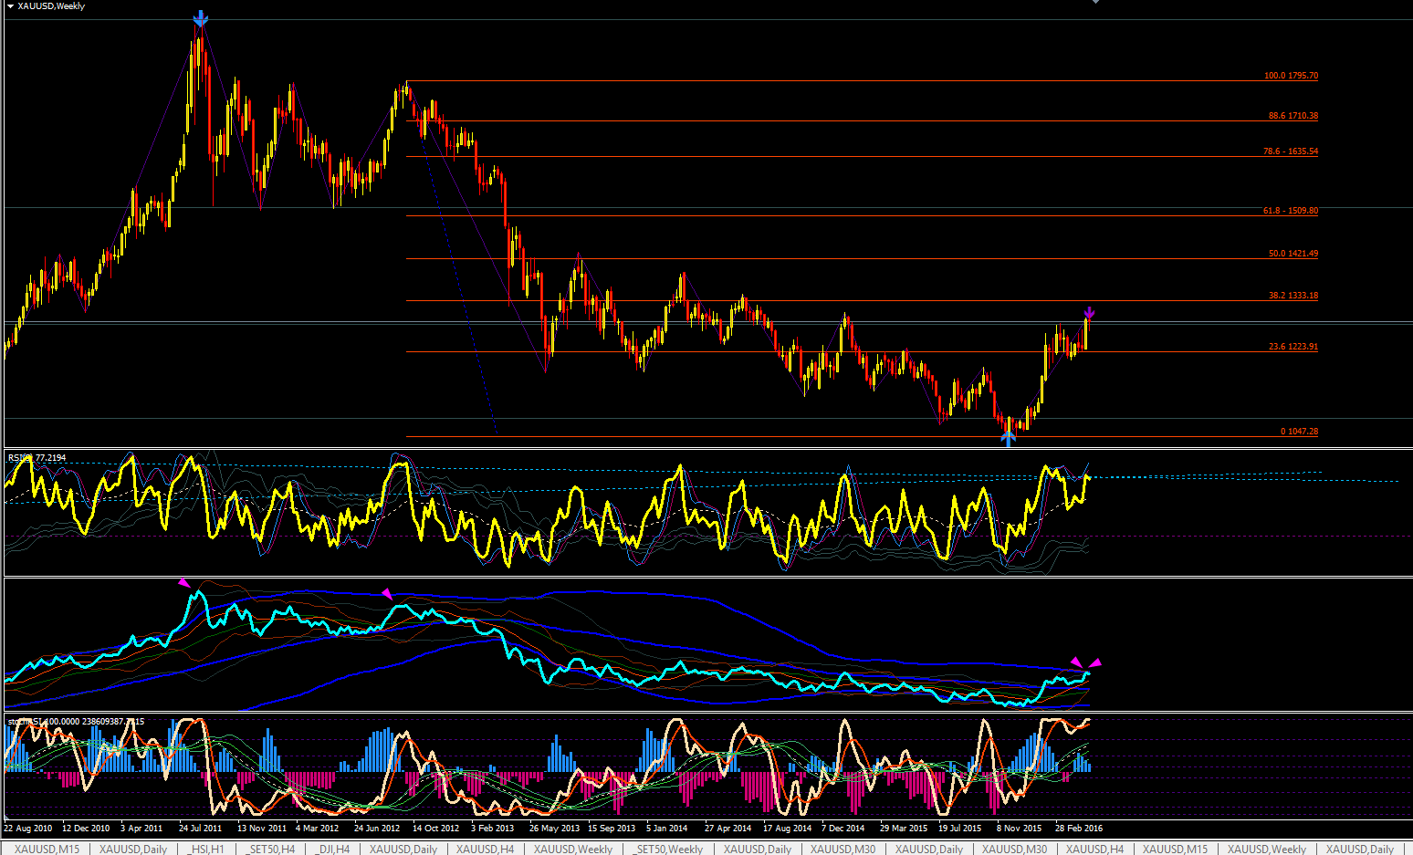Select the blue up arrow below the 2015 price low
This screenshot has height=855, width=1413.
point(1008,439)
